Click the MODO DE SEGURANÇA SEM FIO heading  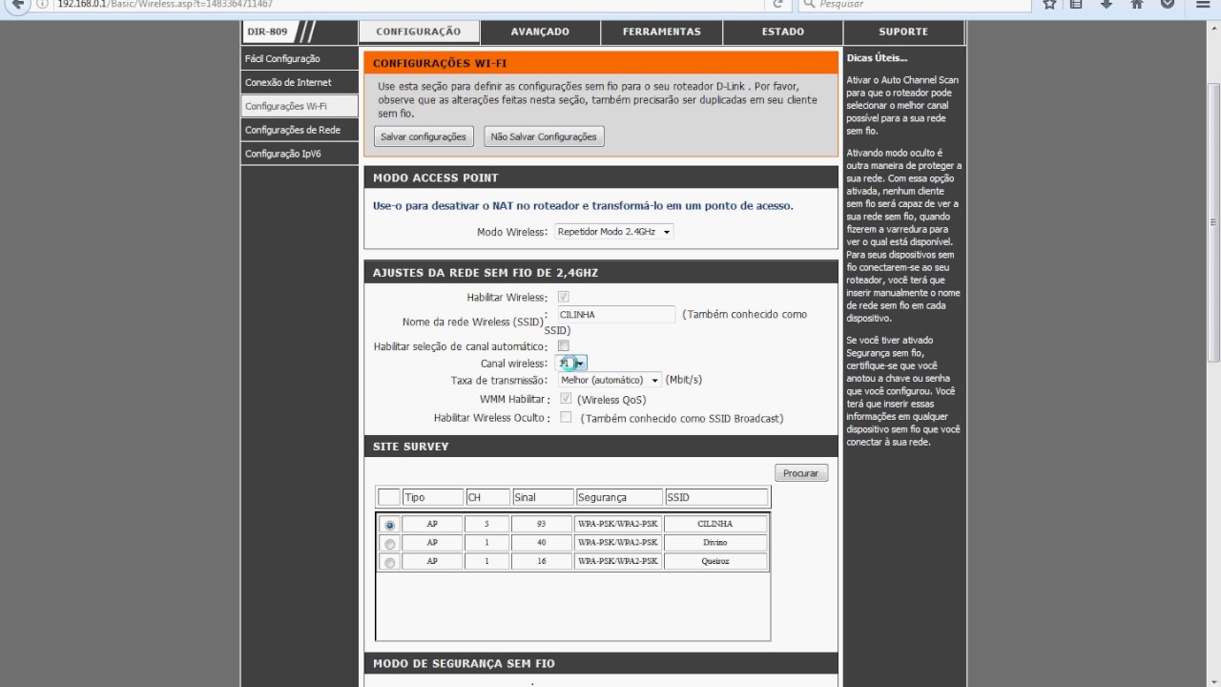pos(464,663)
